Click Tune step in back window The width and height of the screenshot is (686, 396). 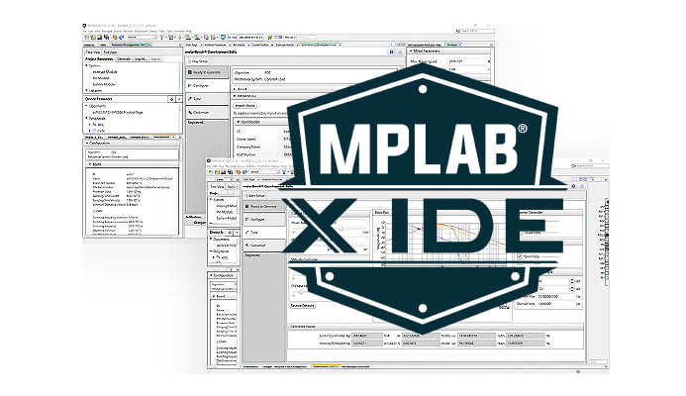207,99
